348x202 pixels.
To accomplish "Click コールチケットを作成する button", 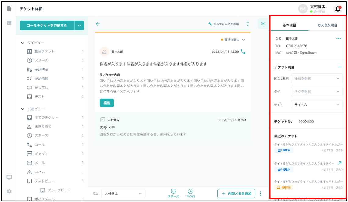I will (47, 26).
